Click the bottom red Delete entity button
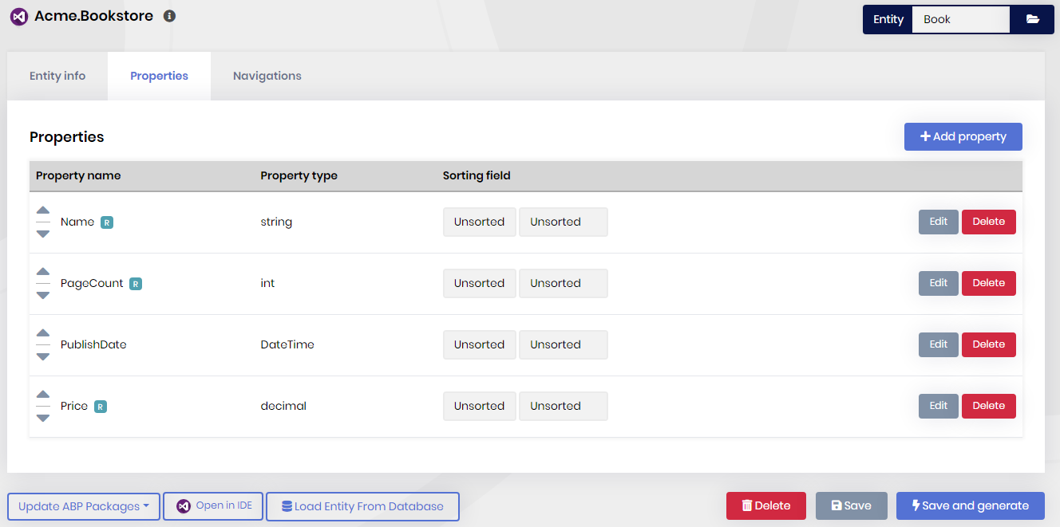 (766, 505)
